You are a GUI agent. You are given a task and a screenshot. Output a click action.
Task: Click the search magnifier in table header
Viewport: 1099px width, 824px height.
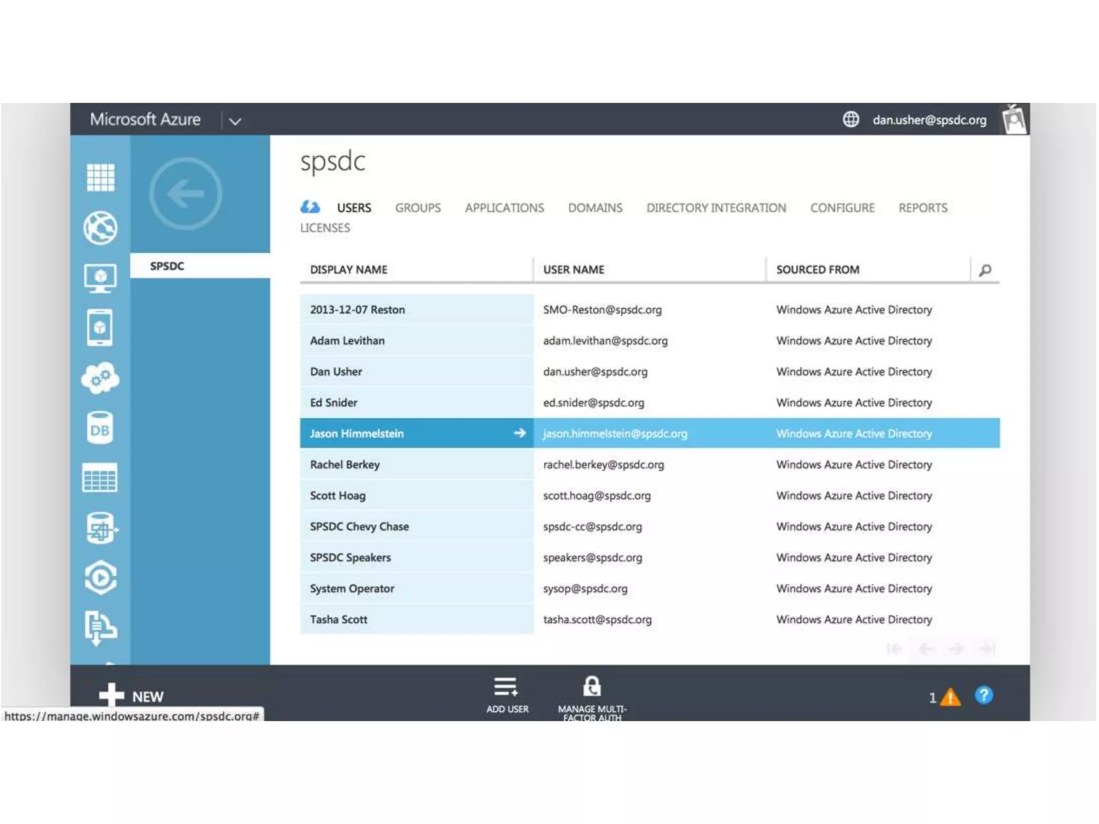[985, 270]
